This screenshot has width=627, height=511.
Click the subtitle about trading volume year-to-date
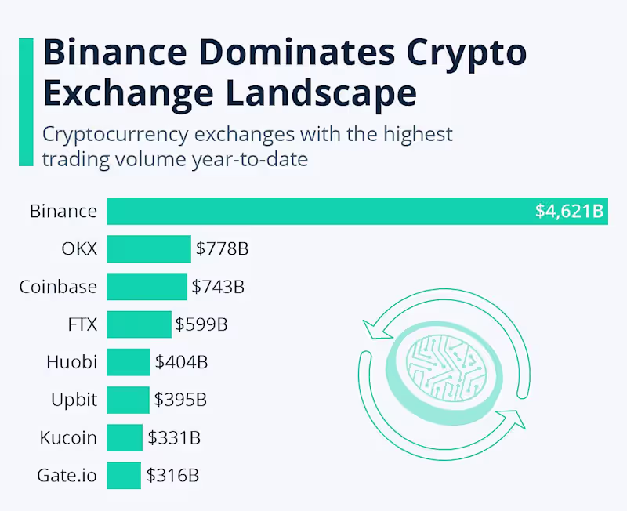click(248, 146)
